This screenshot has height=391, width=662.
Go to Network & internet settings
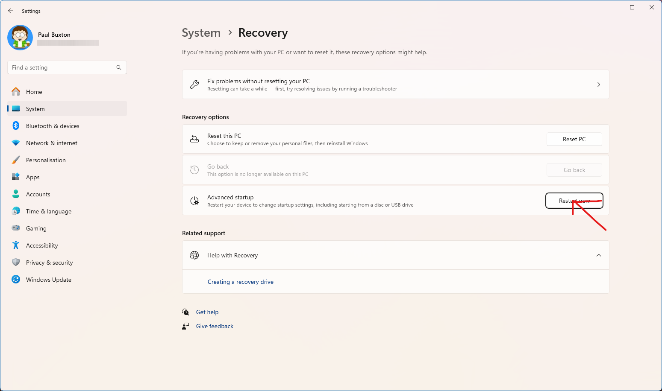[67, 143]
